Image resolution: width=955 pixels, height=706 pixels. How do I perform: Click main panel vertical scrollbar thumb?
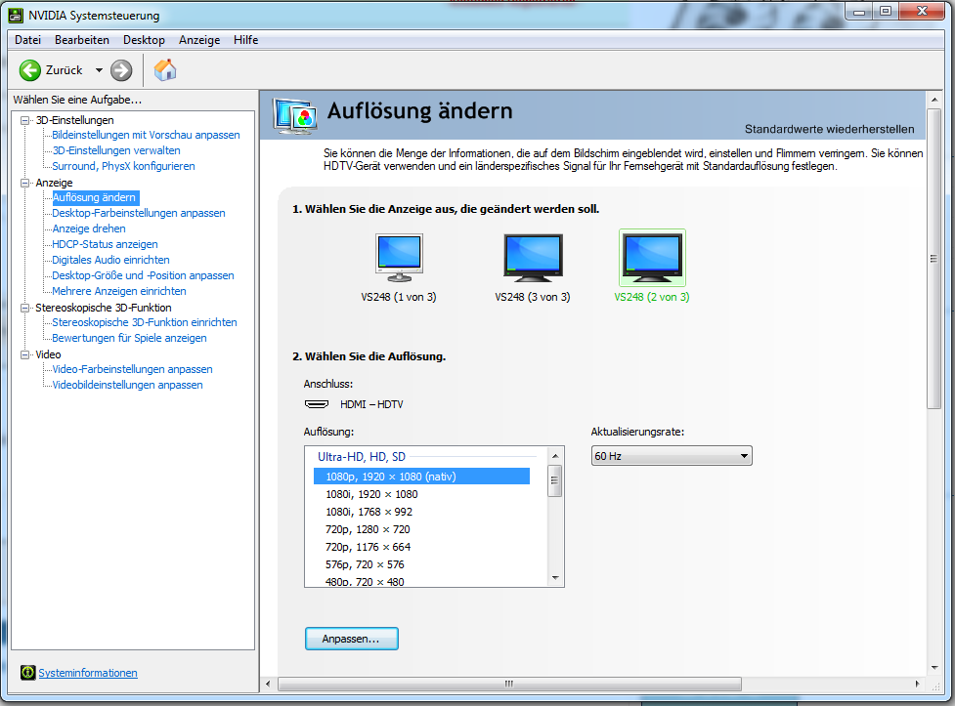point(933,260)
